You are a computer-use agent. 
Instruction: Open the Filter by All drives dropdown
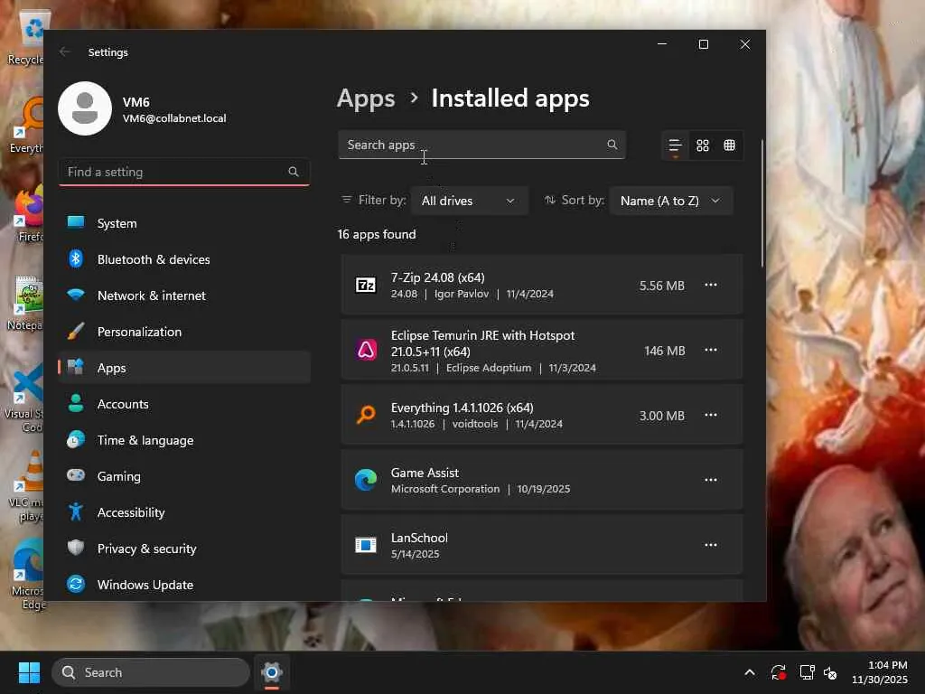tap(469, 201)
